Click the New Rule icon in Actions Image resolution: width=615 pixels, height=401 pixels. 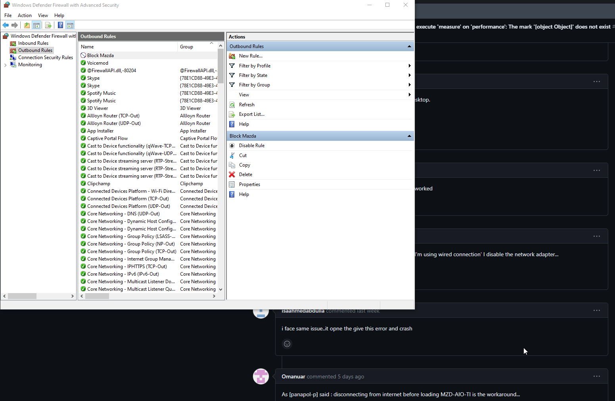click(x=232, y=56)
